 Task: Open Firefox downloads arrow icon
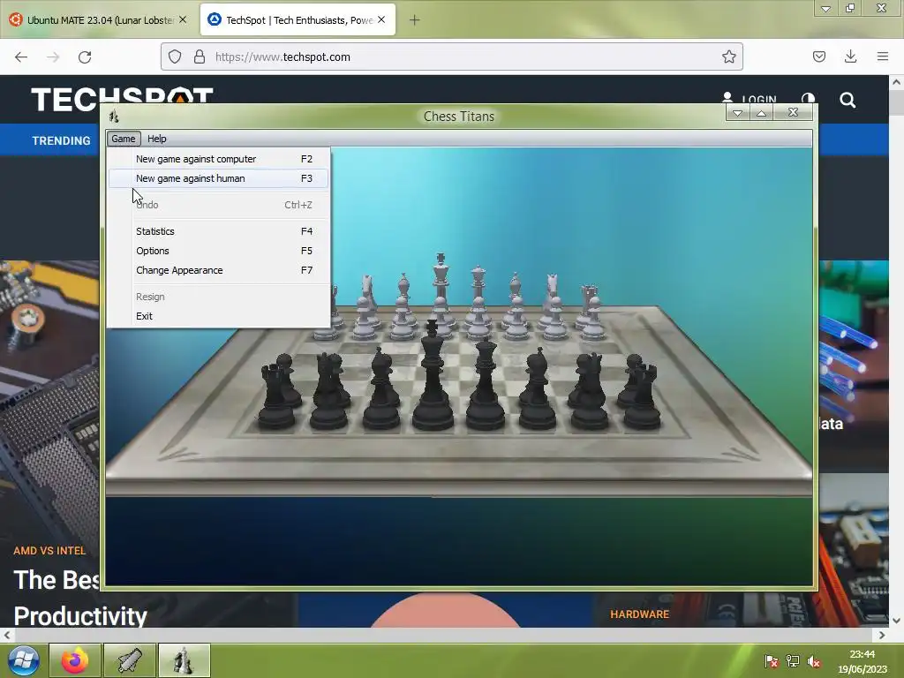click(x=850, y=56)
